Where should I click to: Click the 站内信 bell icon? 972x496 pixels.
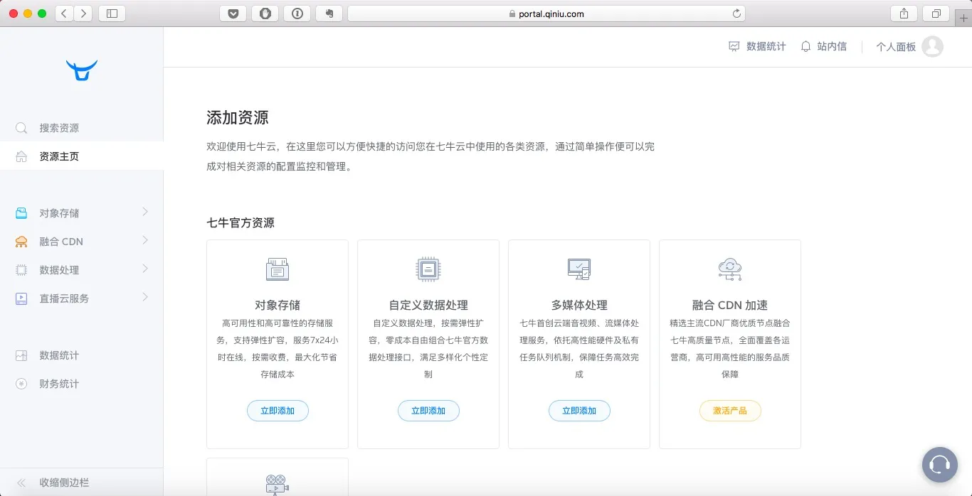[805, 46]
